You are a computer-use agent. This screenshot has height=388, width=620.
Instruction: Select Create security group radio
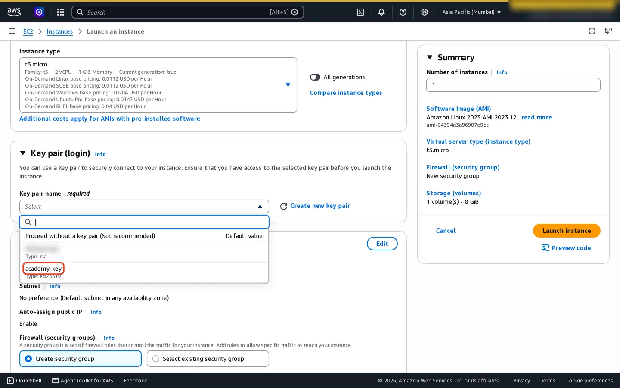[x=81, y=359]
